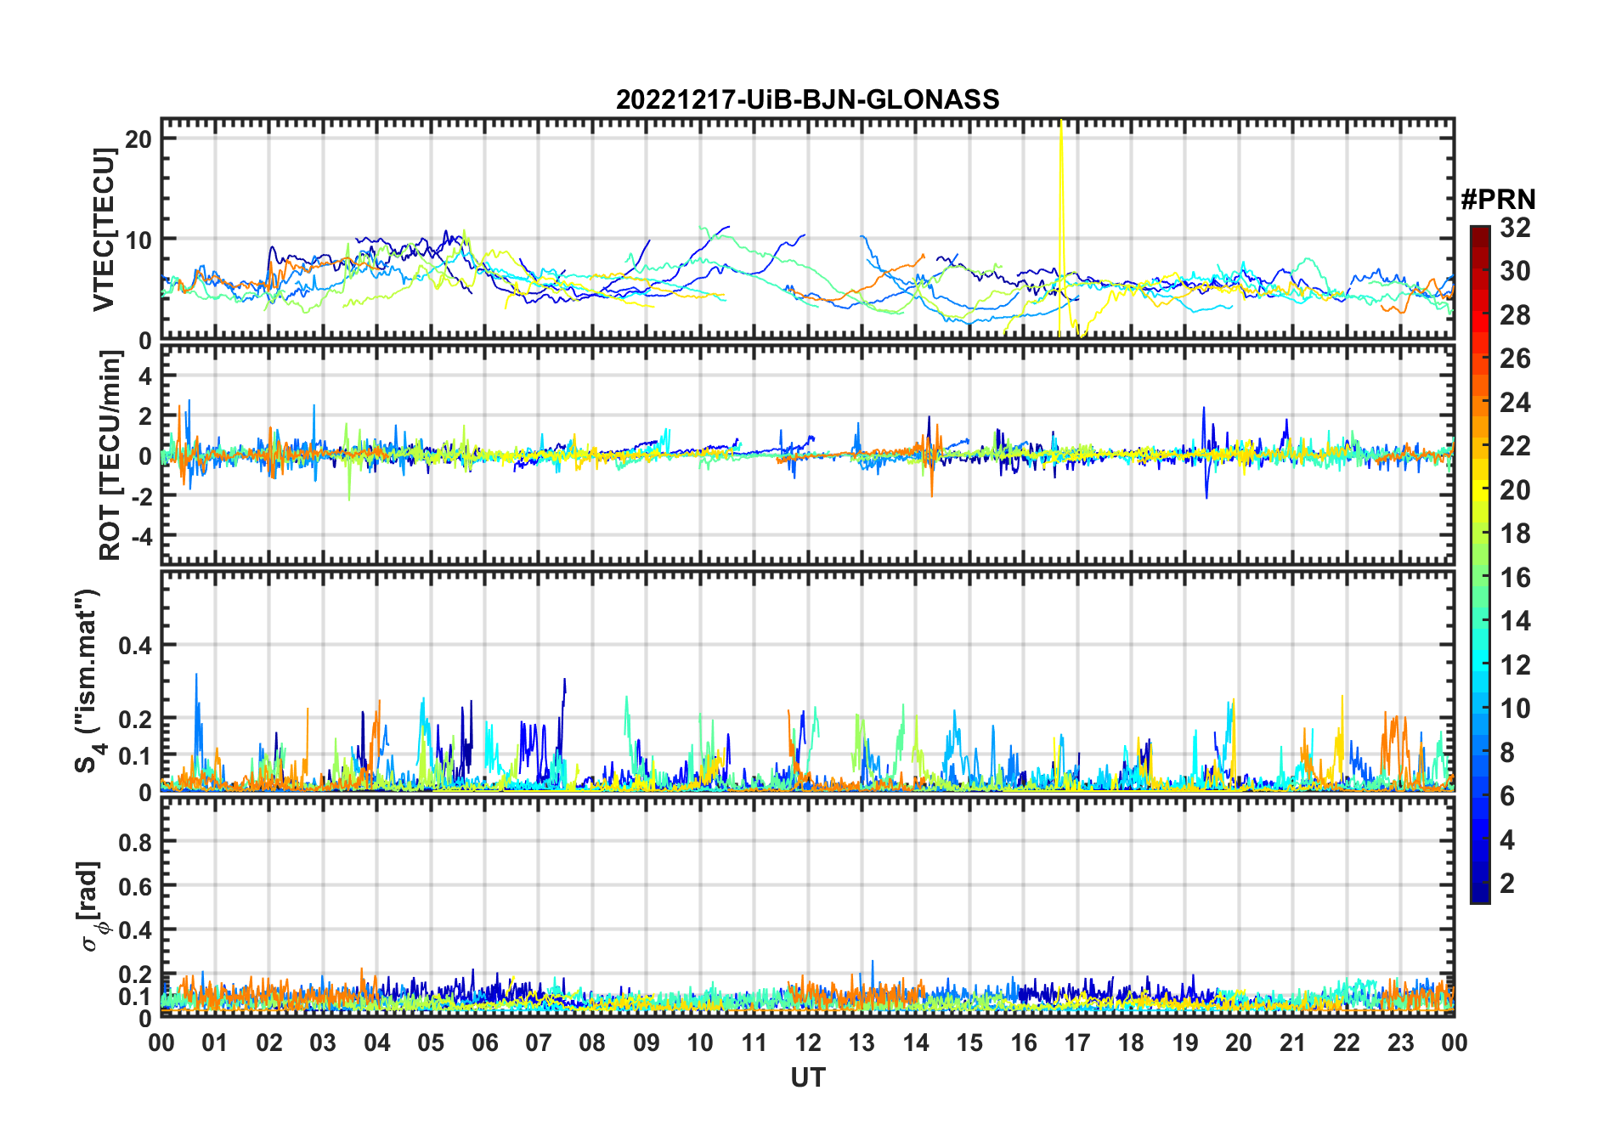The width and height of the screenshot is (1616, 1130).
Task: Click the VTEC y-axis tick 10
Action: click(138, 240)
